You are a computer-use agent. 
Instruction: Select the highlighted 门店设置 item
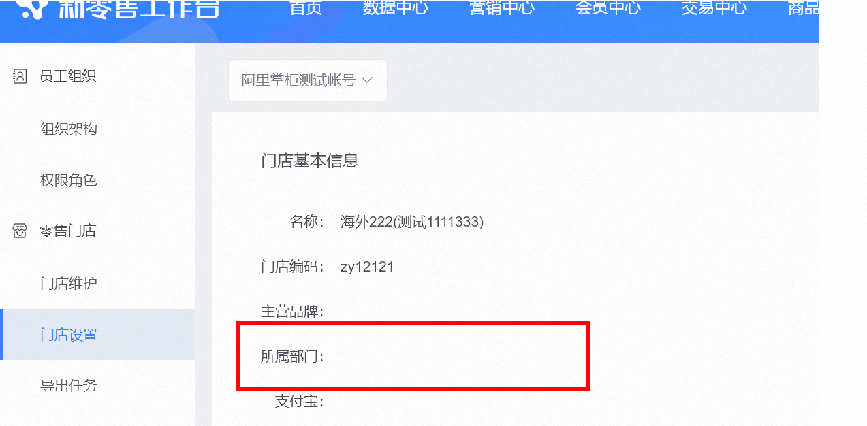(x=97, y=335)
